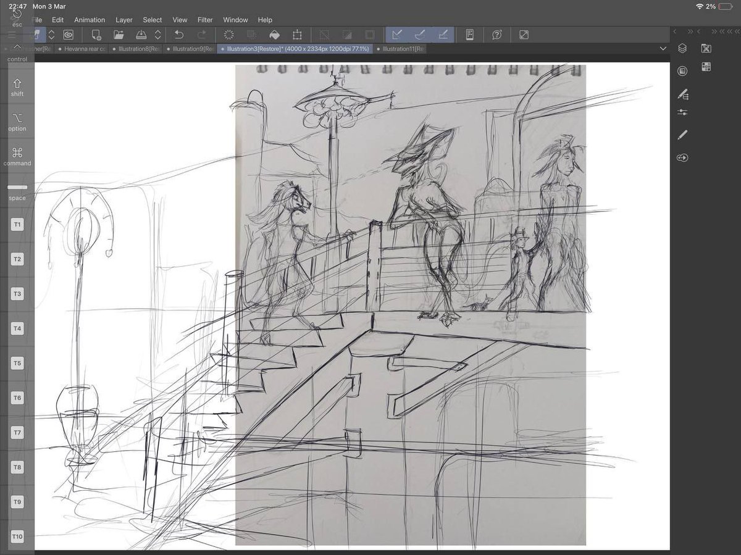This screenshot has width=741, height=555.
Task: Toggle the option modifier key
Action: click(x=17, y=122)
